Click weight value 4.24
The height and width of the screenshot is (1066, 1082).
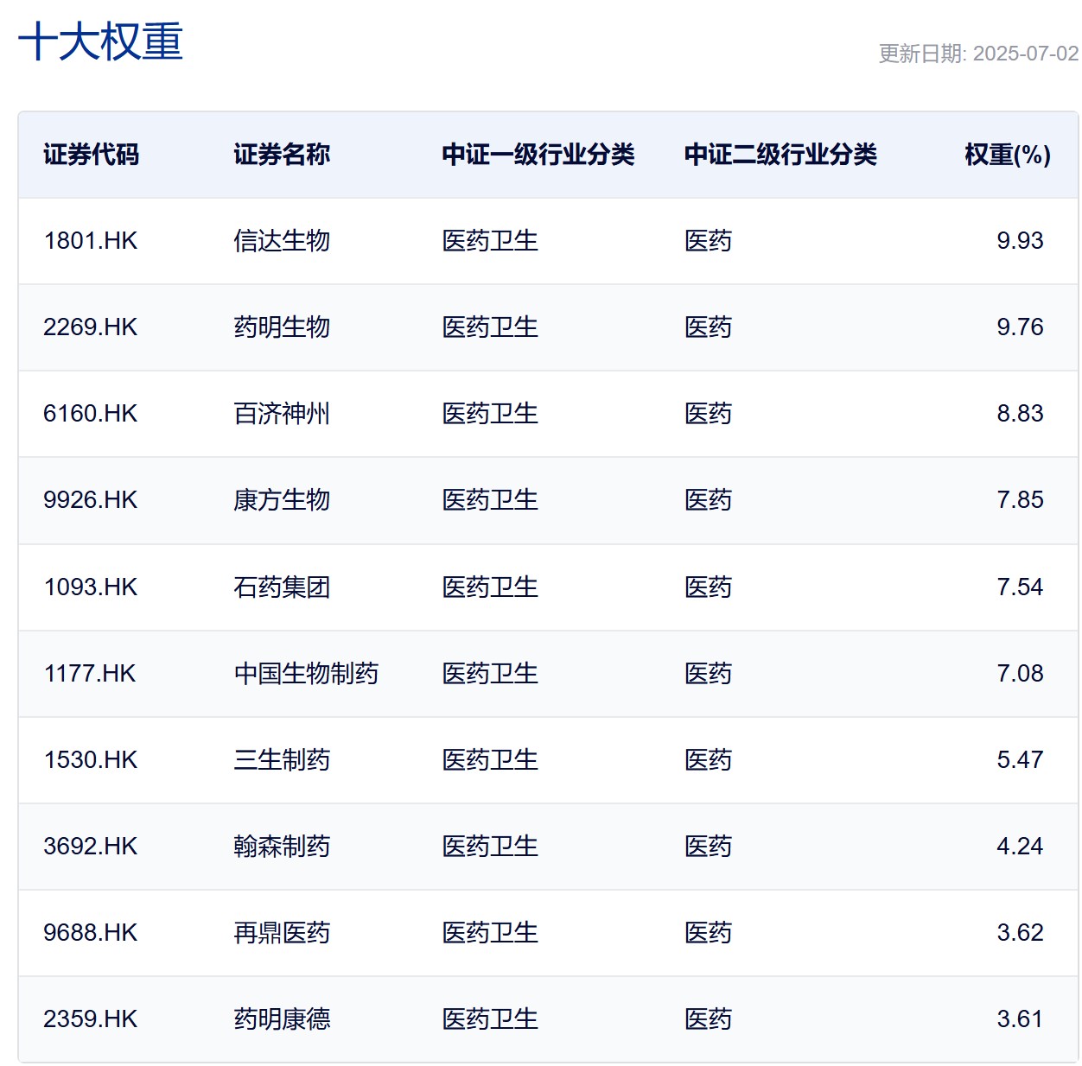coord(1020,846)
